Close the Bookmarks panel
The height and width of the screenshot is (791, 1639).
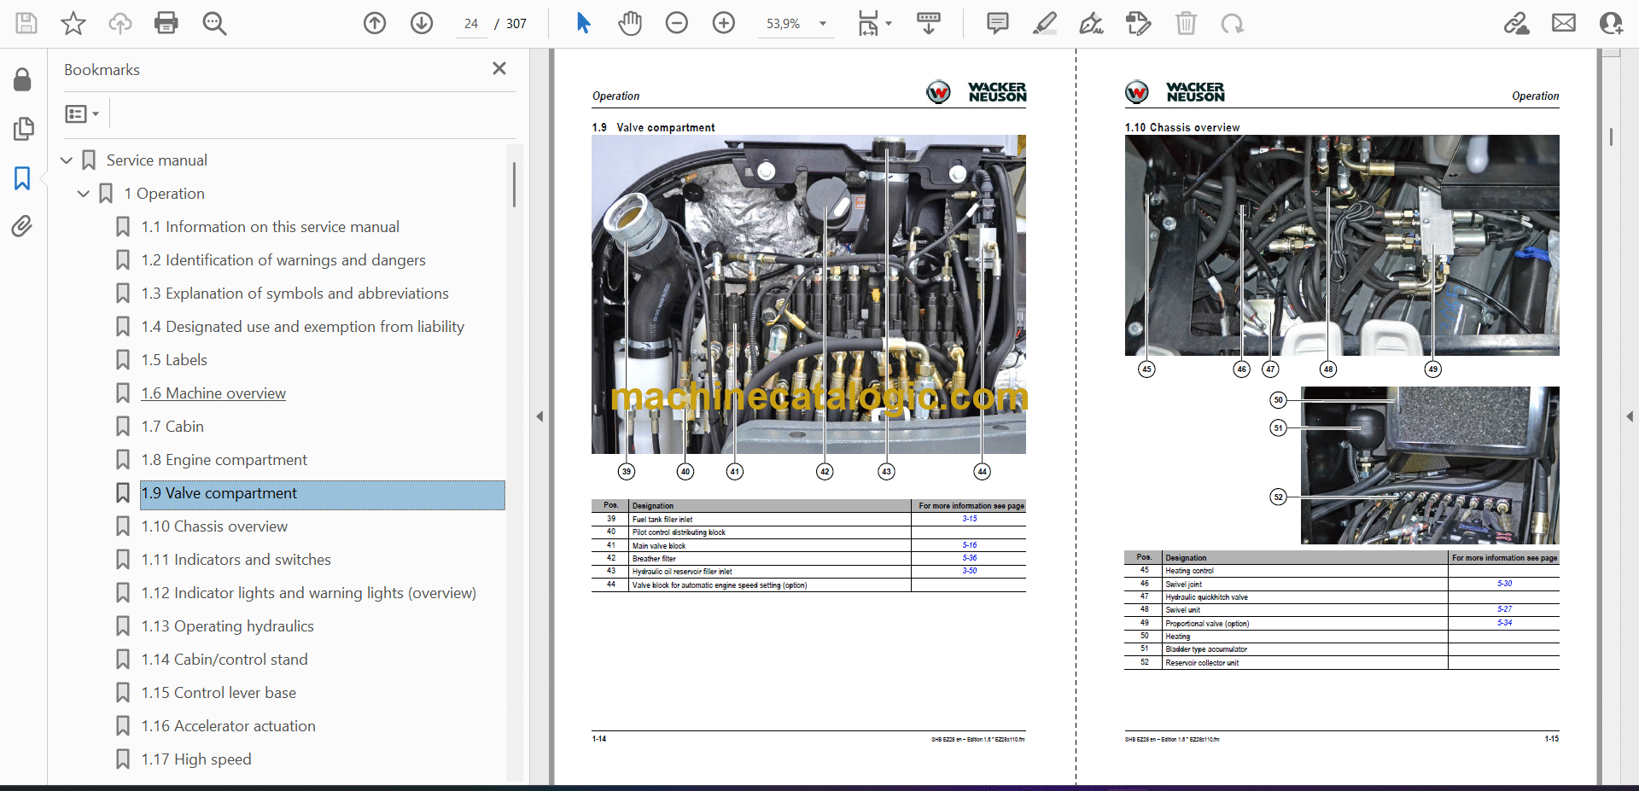pyautogui.click(x=499, y=68)
